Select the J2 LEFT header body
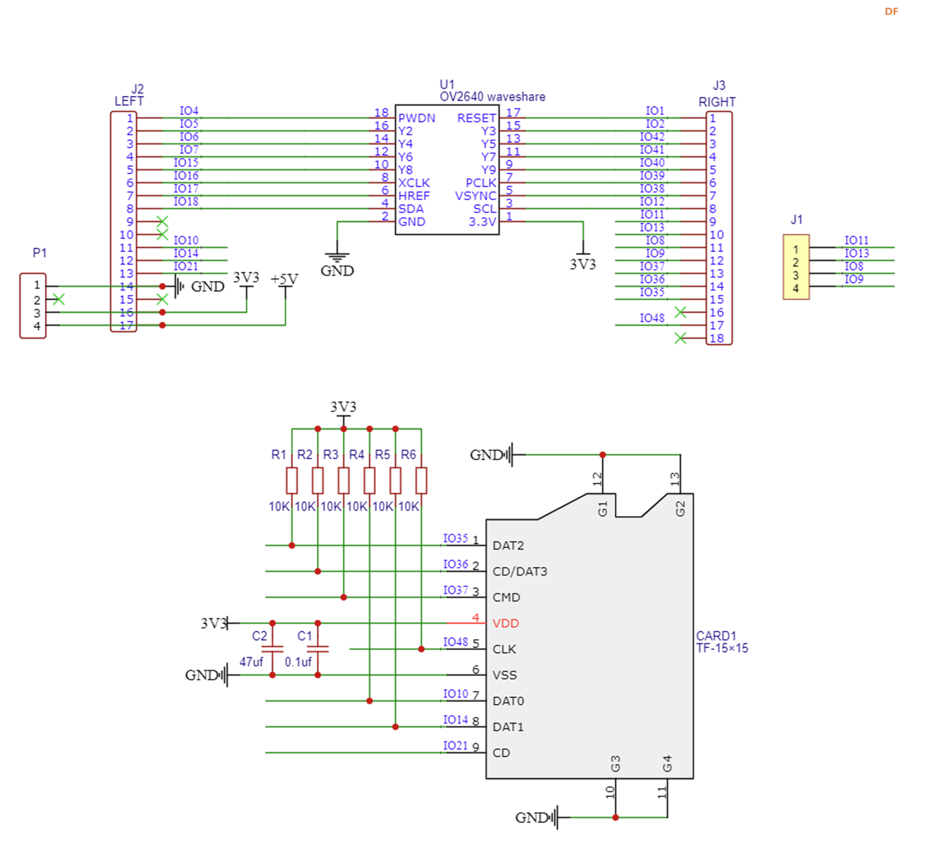949x868 pixels. [x=124, y=221]
